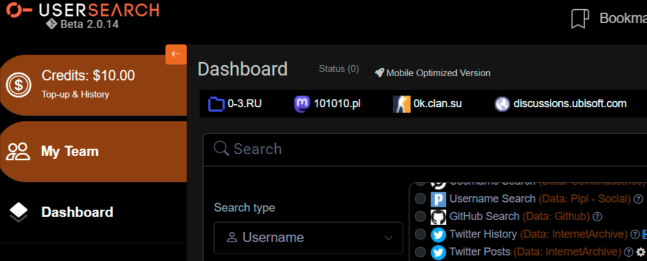This screenshot has width=647, height=261.
Task: Click the Pipl logo icon
Action: (438, 199)
